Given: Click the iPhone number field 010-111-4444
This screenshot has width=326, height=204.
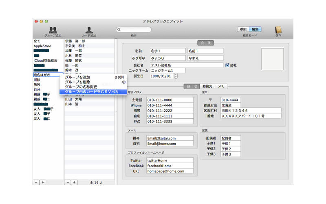Looking at the screenshot, I should coord(170,105).
